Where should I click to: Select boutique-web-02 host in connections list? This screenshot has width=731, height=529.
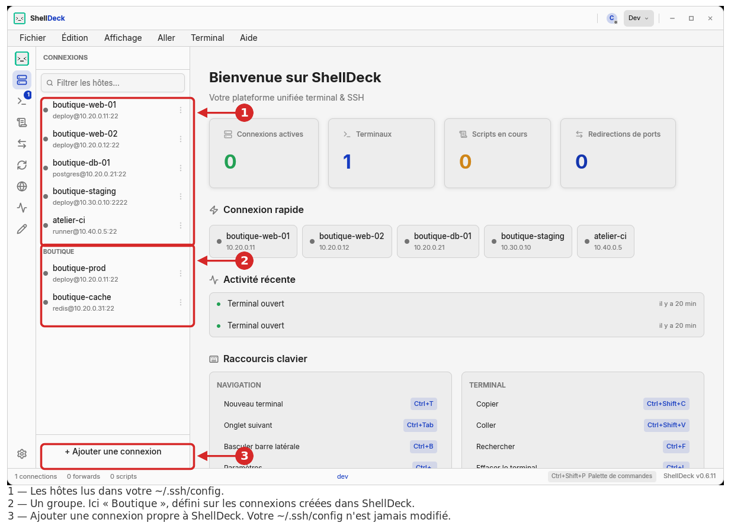click(113, 139)
